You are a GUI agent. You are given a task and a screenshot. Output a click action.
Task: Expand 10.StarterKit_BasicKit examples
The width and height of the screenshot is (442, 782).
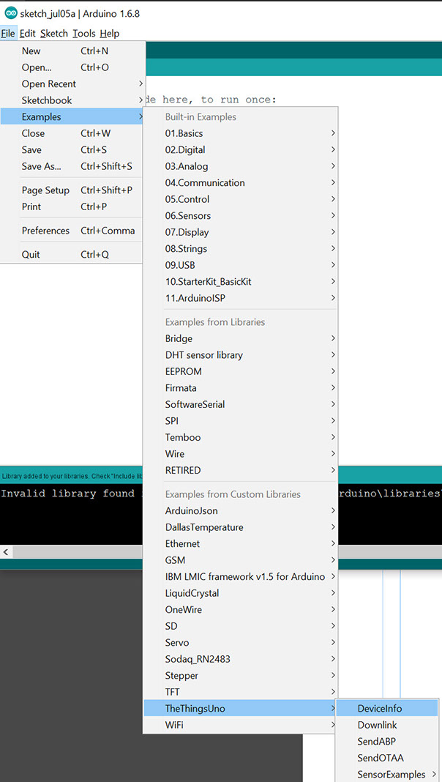[x=241, y=281]
